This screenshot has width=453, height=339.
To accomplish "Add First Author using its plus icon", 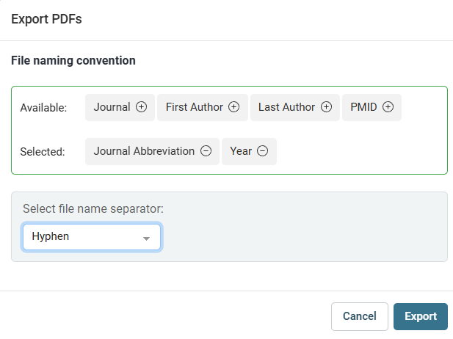I will (233, 107).
